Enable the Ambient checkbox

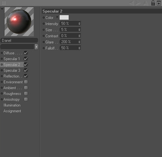(26, 88)
